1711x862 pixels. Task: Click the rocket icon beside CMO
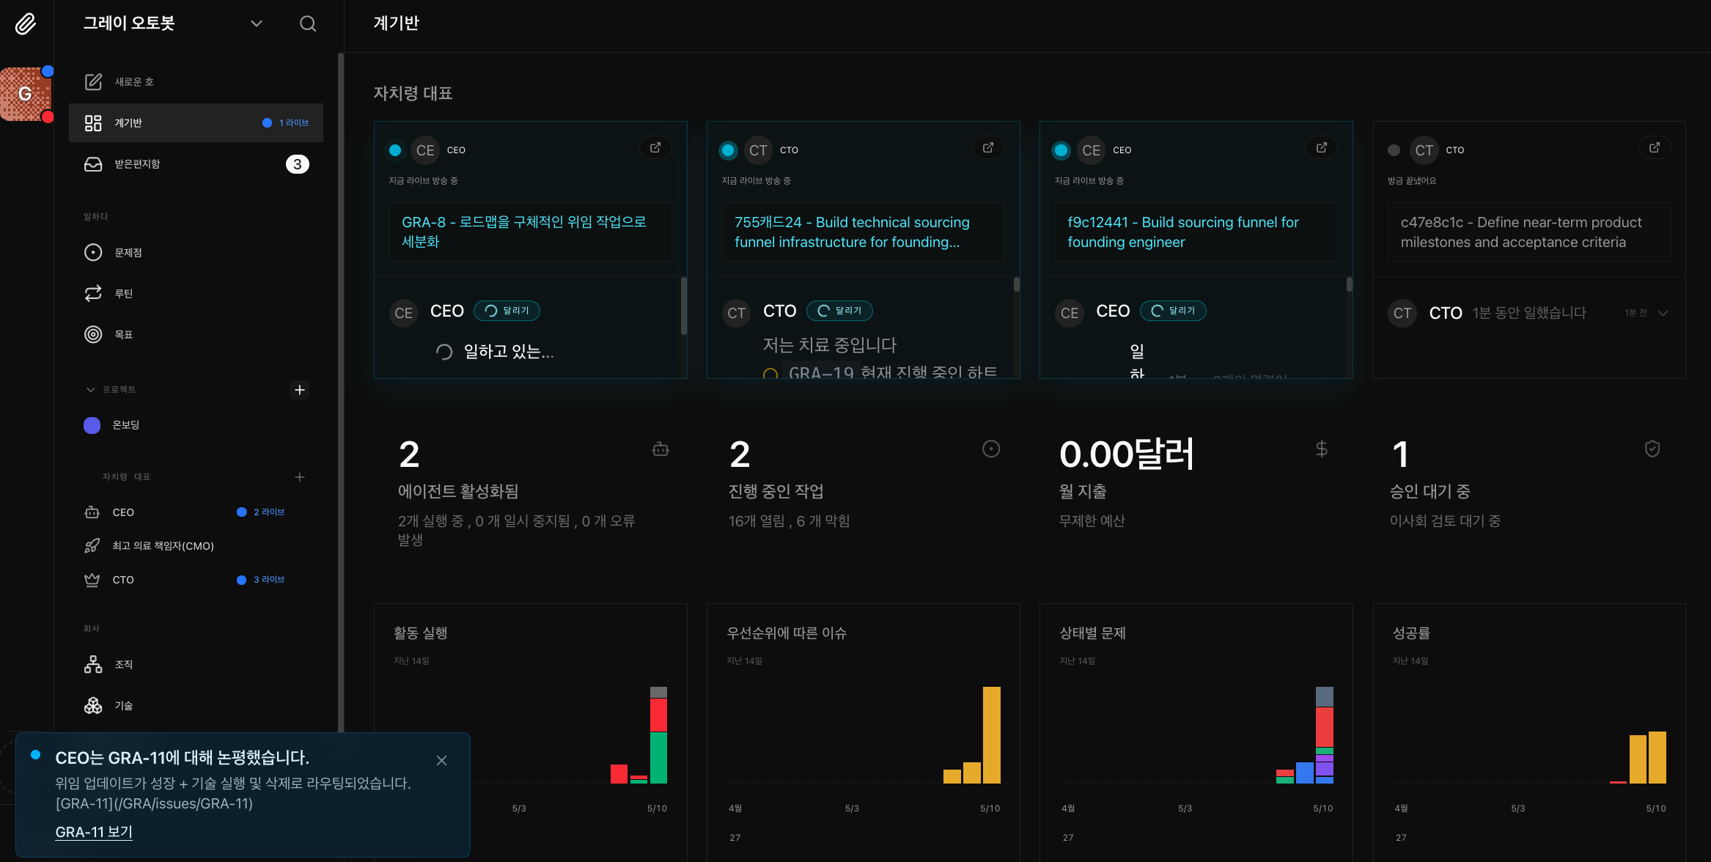92,546
